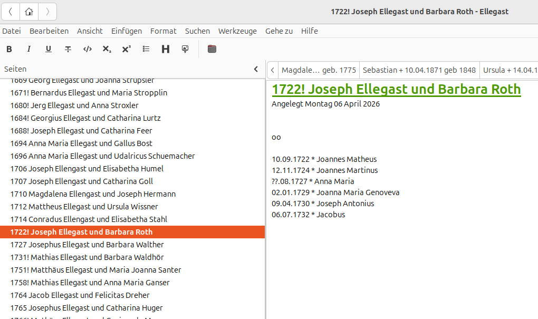Switch to Sebastian + 10.04.1871 tab

pos(419,70)
